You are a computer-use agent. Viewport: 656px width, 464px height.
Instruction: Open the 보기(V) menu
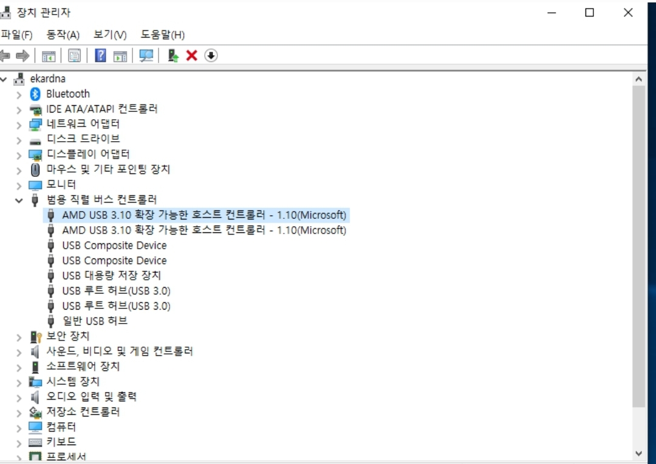(110, 35)
